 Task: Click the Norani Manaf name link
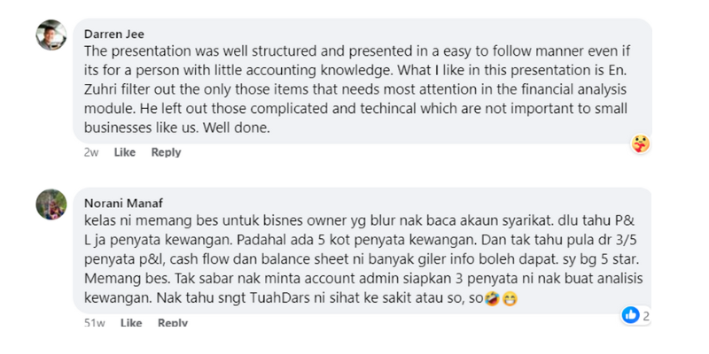[123, 204]
